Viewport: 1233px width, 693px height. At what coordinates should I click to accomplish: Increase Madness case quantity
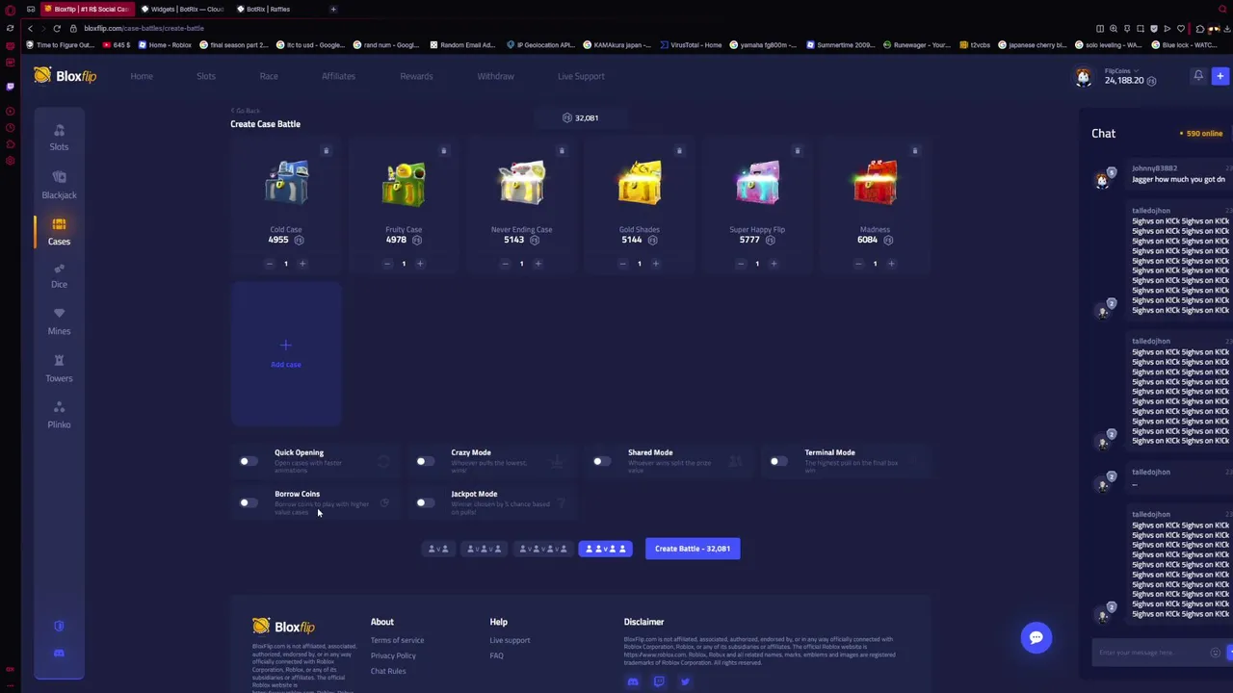[x=891, y=264]
